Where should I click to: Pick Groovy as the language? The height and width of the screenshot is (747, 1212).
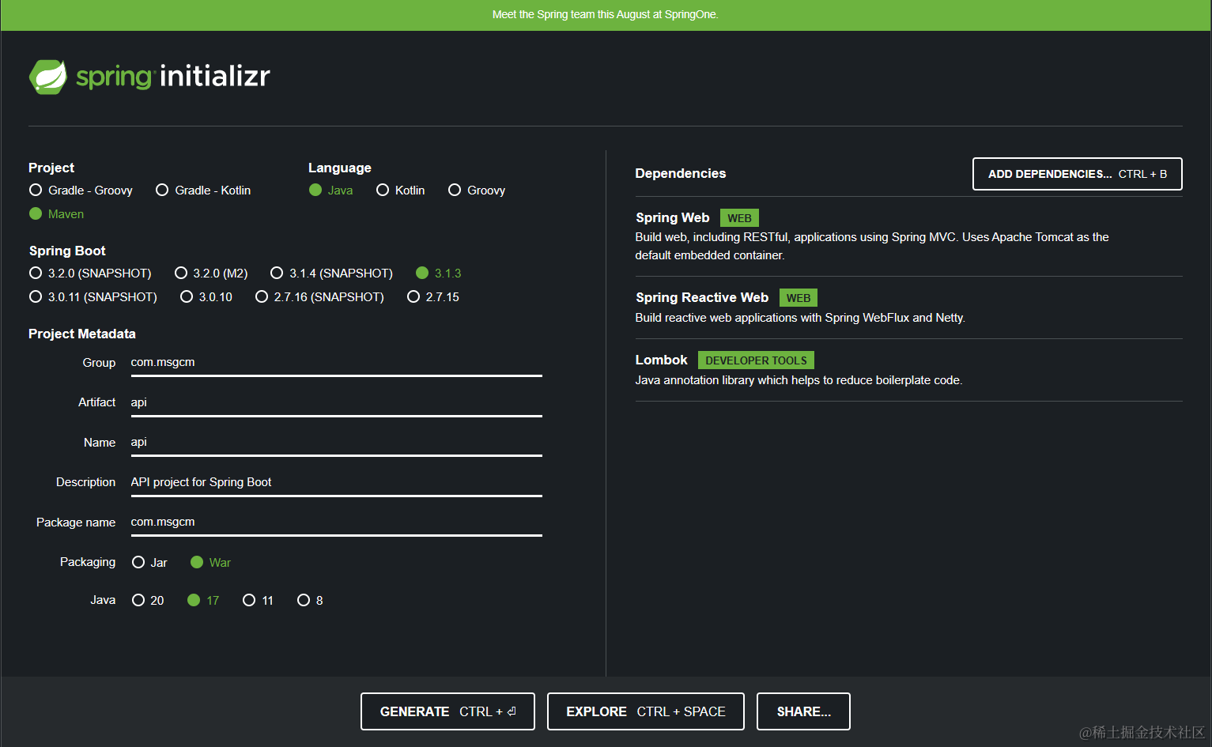click(476, 191)
